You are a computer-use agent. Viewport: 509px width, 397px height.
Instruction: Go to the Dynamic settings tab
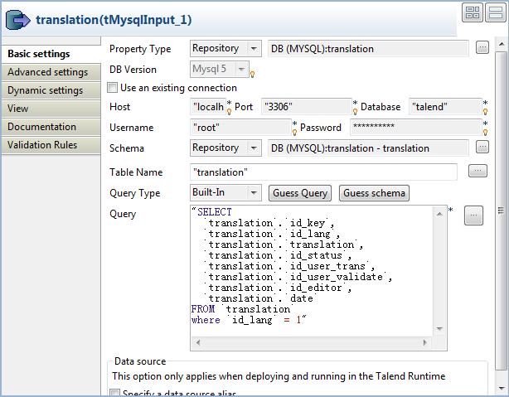pyautogui.click(x=45, y=90)
